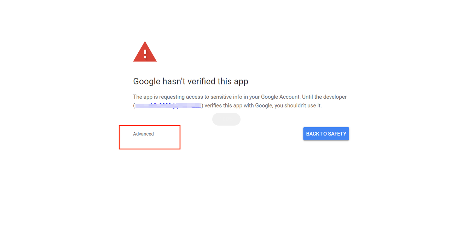451x248 pixels.
Task: Click "Until the developer" in the paragraph
Action: [324, 97]
